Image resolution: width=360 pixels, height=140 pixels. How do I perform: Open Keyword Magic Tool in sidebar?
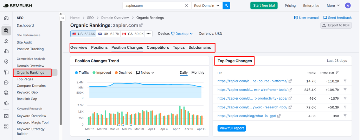click(33, 122)
